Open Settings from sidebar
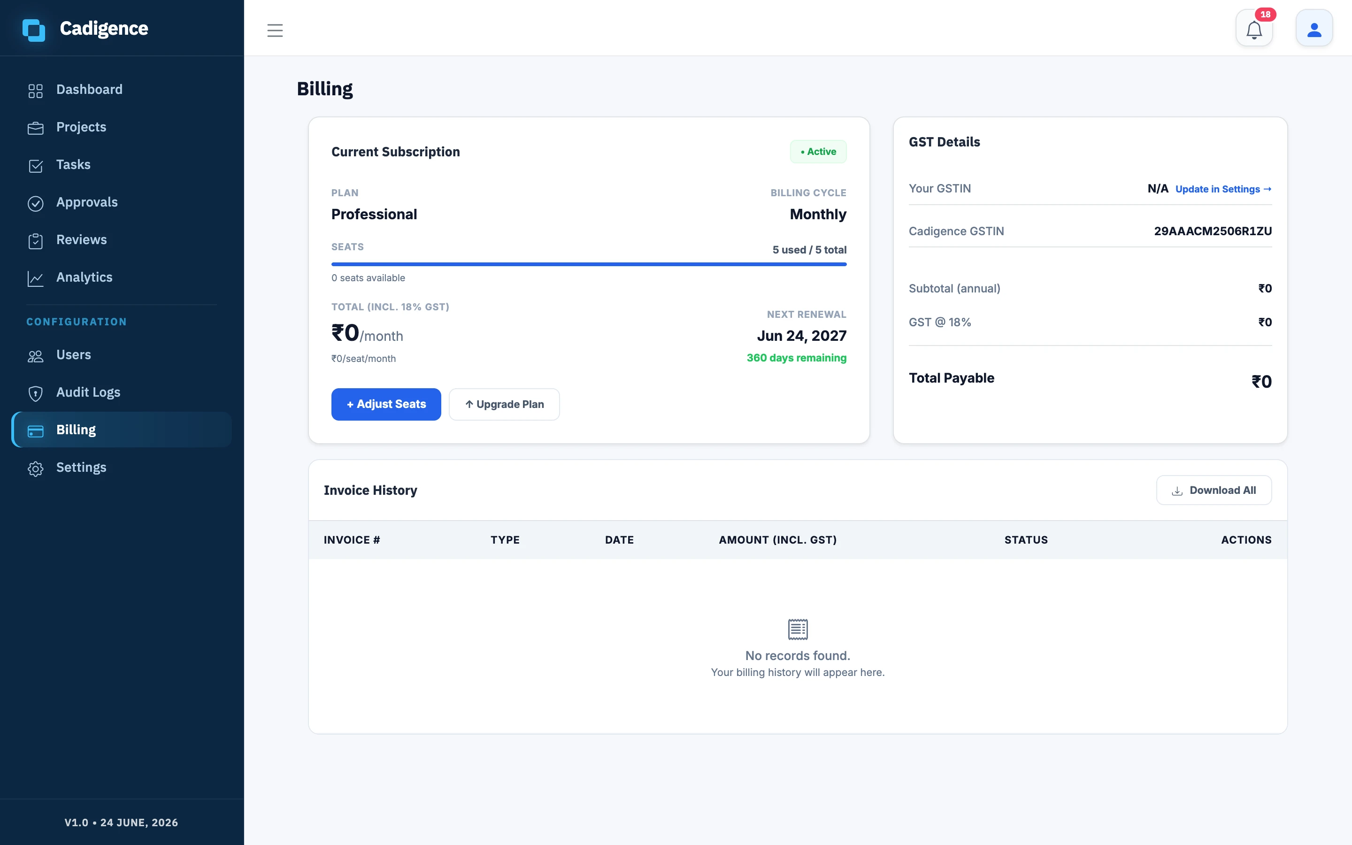The image size is (1352, 845). tap(121, 467)
